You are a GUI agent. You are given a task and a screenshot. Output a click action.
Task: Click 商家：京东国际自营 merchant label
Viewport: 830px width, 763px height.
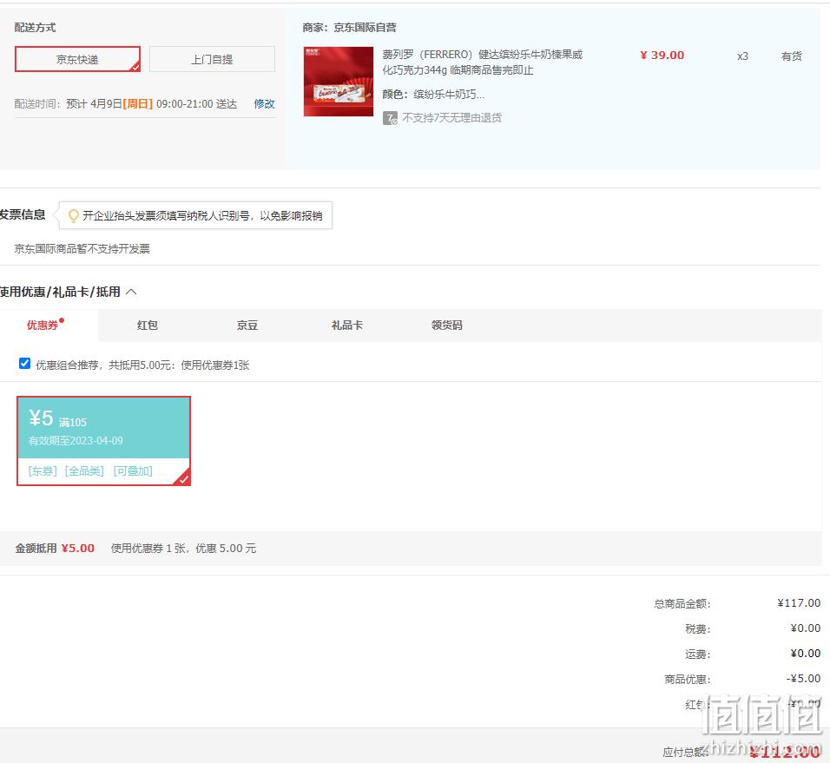349,28
